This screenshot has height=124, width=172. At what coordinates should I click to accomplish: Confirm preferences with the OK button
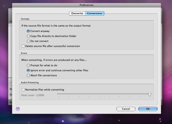148,109
